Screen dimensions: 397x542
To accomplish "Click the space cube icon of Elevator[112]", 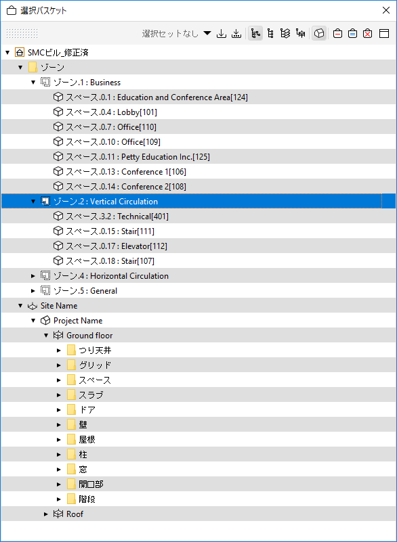I will (x=58, y=246).
